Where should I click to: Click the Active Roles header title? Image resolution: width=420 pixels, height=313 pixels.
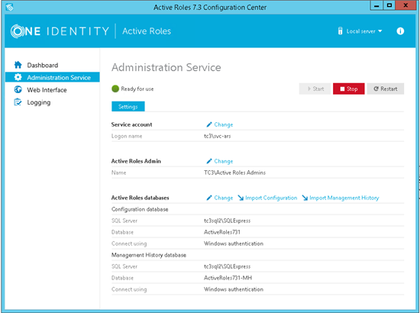(147, 31)
